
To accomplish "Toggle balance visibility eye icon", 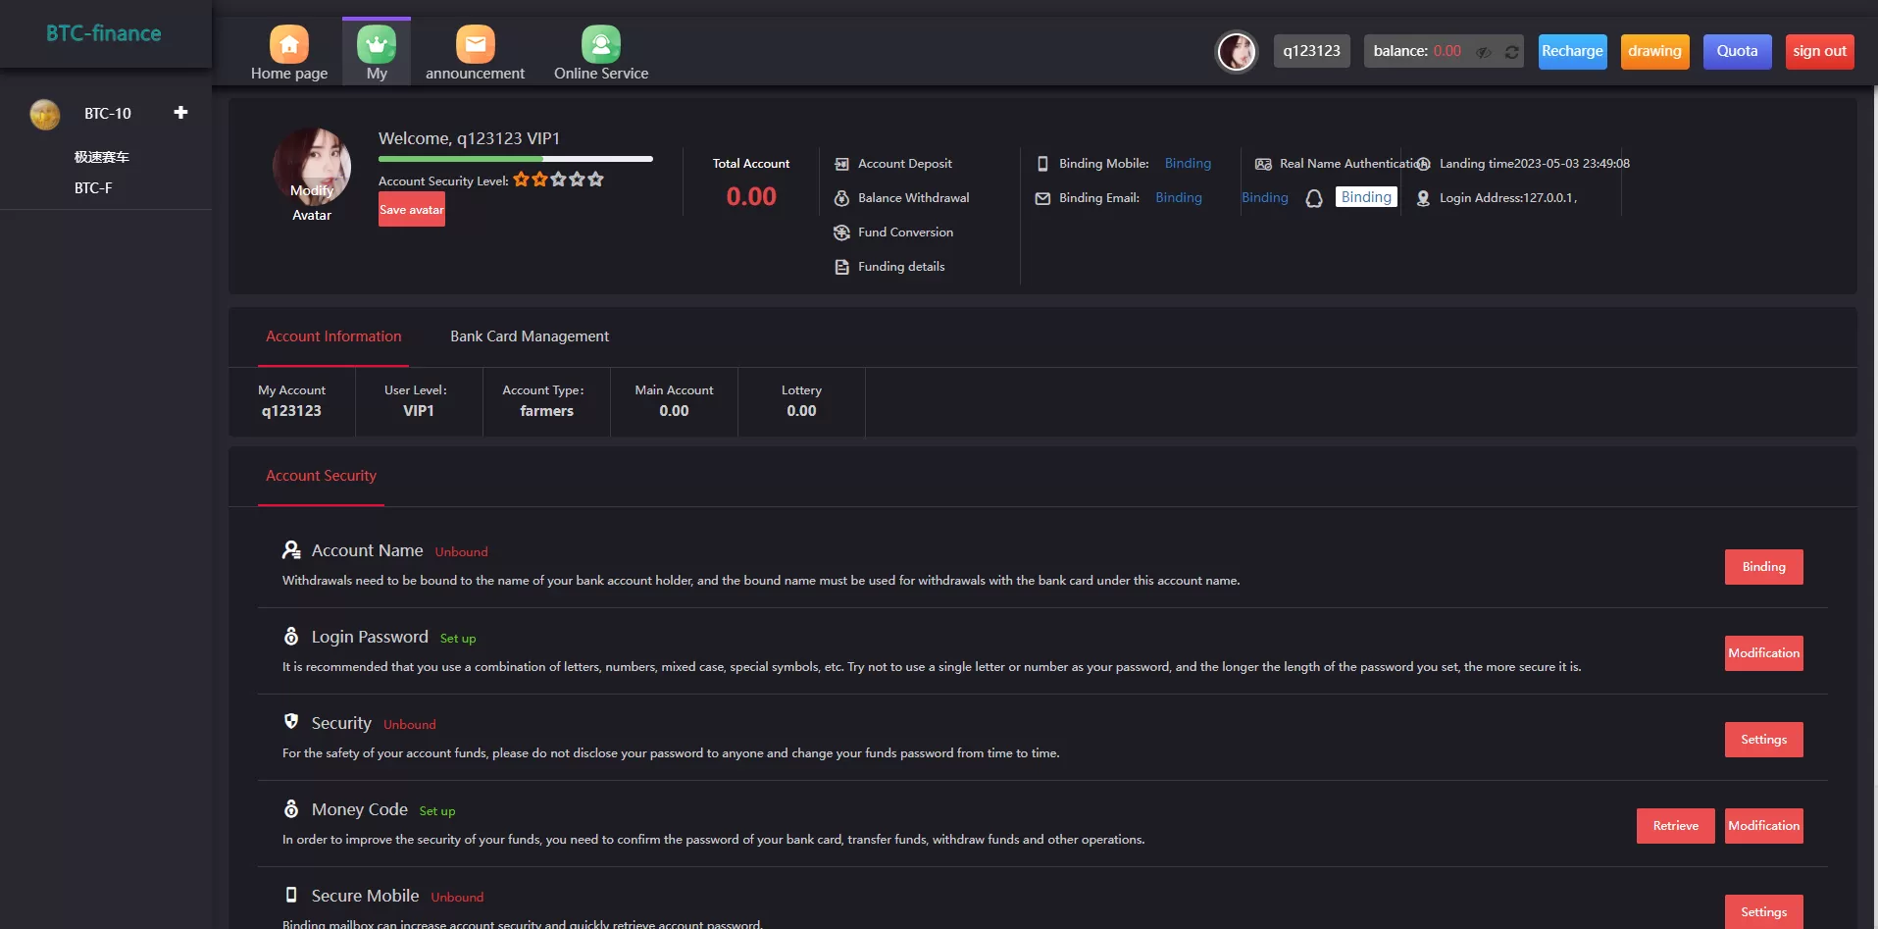I will (x=1484, y=52).
